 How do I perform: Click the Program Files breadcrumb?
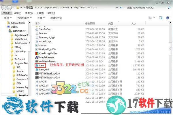[x=51, y=7]
